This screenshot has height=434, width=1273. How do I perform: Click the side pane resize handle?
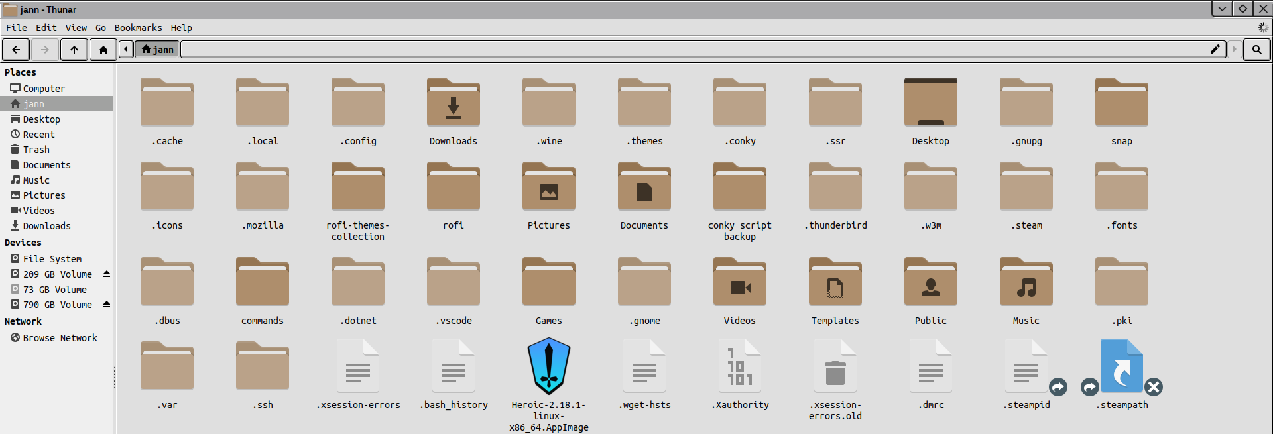[115, 378]
